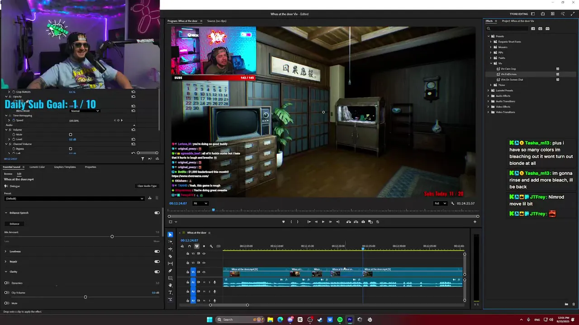Click the timeline Add Marker icon
Screen dimensions: 579x325
(x=204, y=246)
